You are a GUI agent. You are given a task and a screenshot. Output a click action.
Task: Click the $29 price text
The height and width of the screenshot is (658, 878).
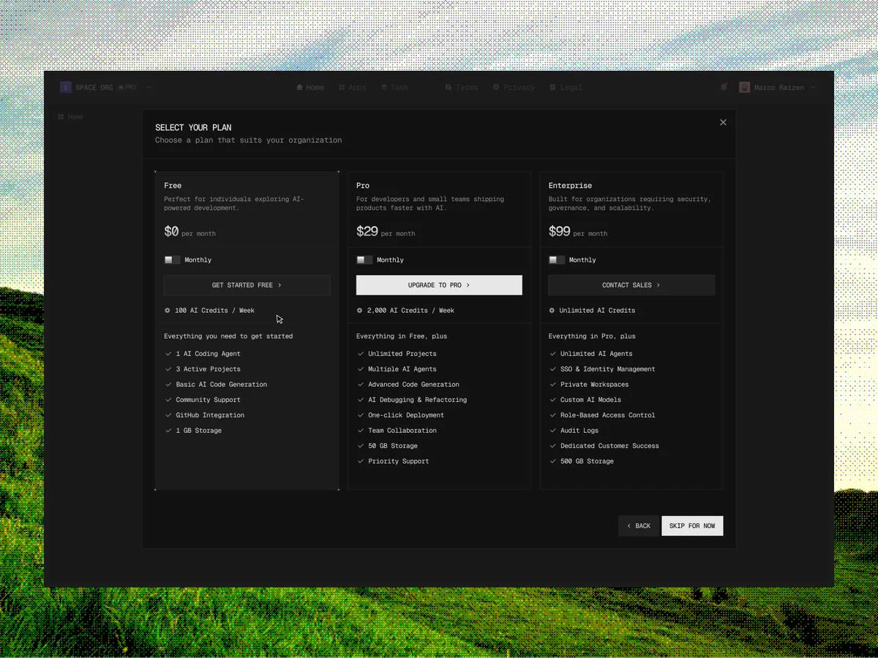click(x=367, y=232)
